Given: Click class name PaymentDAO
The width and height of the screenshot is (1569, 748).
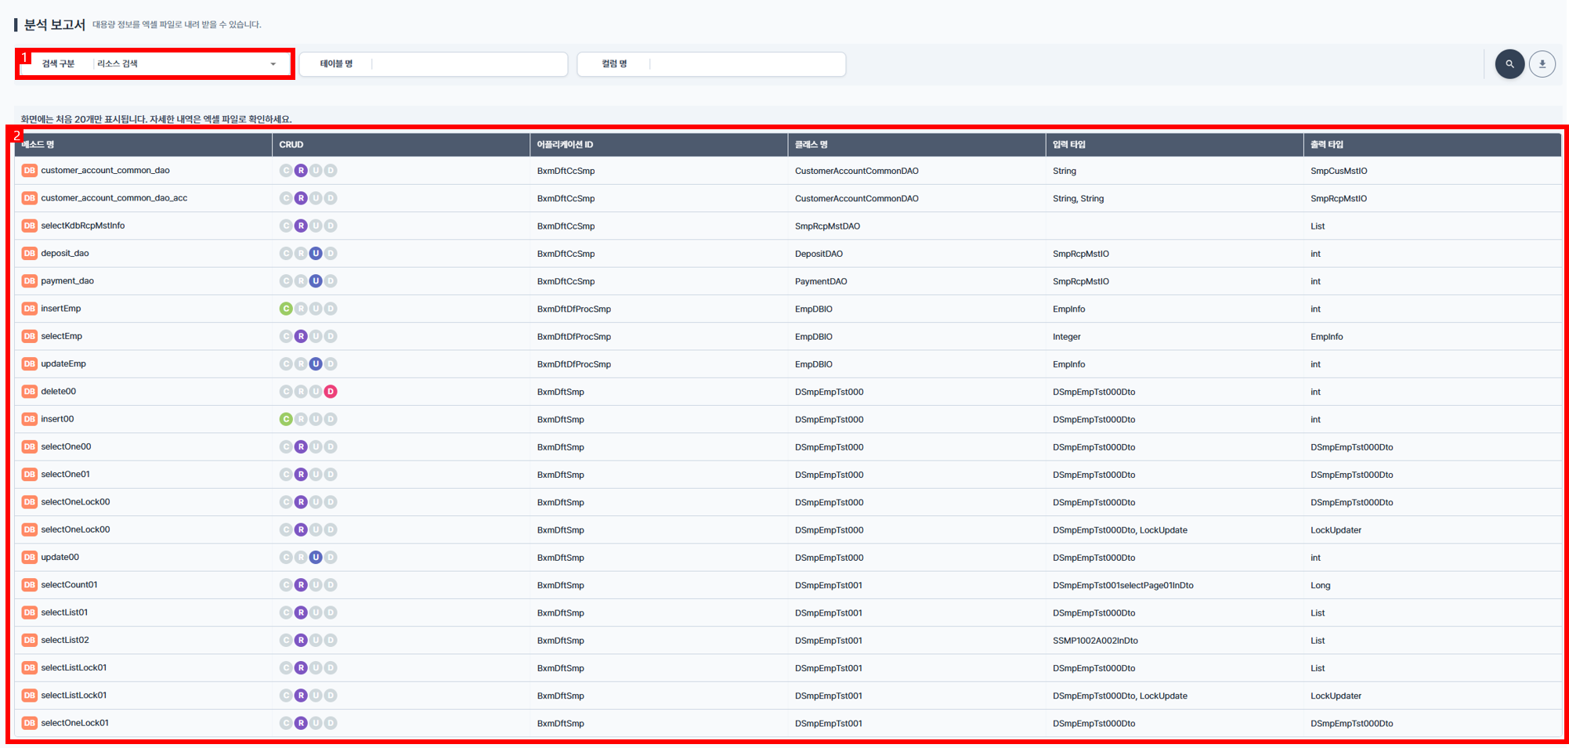Looking at the screenshot, I should pyautogui.click(x=821, y=281).
